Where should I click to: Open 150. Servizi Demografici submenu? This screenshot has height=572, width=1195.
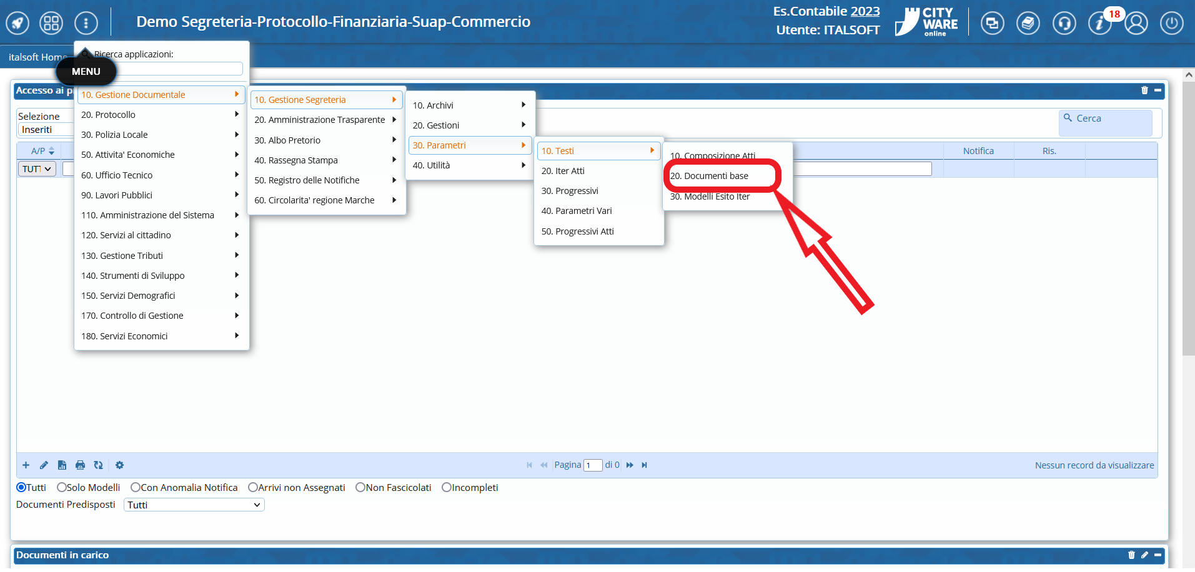[x=161, y=296]
